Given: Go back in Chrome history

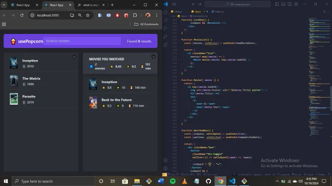Looking at the screenshot, I should click(x=4, y=15).
